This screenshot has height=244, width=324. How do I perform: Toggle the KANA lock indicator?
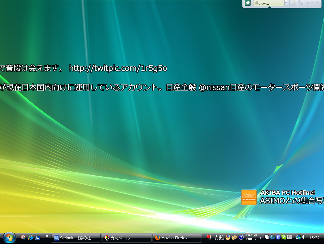point(249,239)
